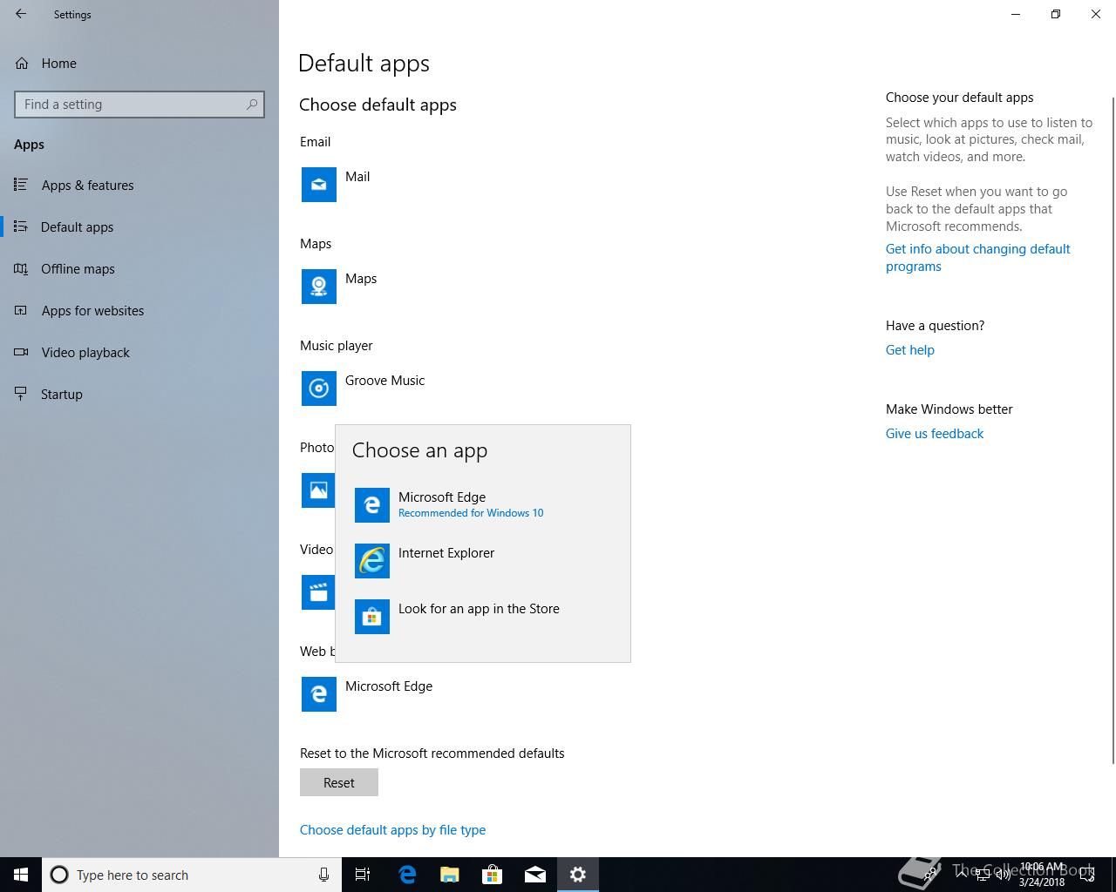Click the Maps app icon
The image size is (1116, 892).
pos(319,287)
